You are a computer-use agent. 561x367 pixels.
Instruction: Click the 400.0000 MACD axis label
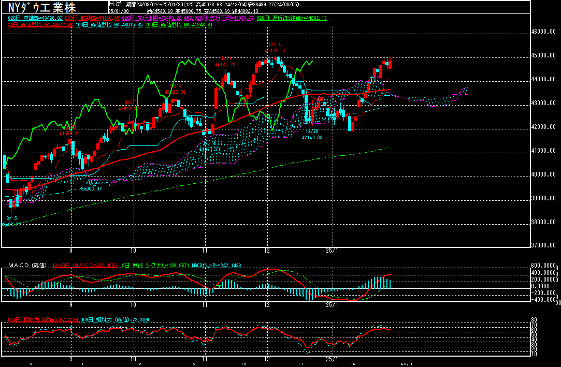click(x=543, y=273)
